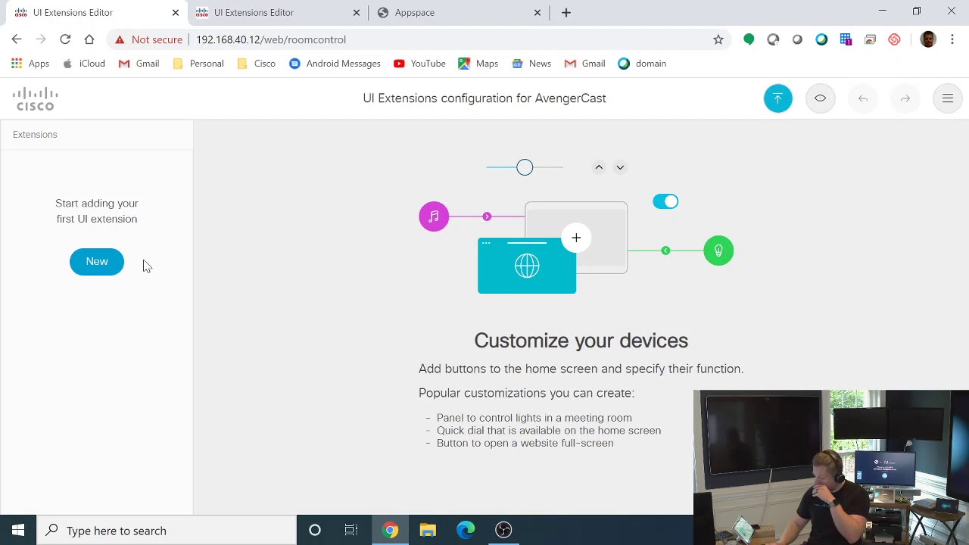Open the iCloud bookmark

point(84,64)
